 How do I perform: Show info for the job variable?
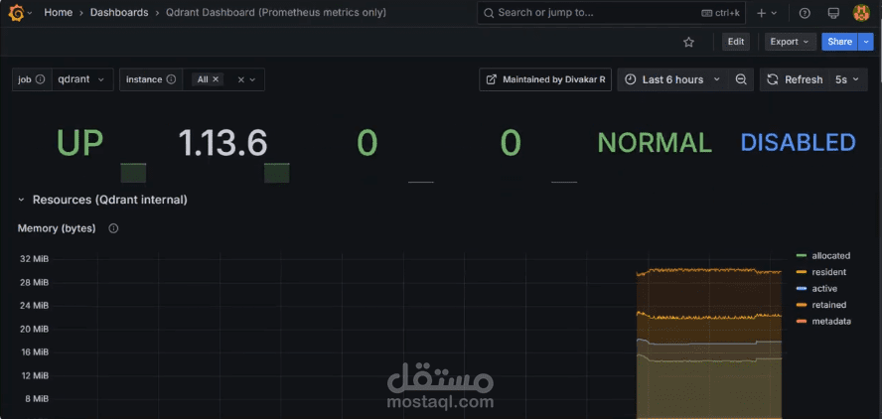(40, 79)
